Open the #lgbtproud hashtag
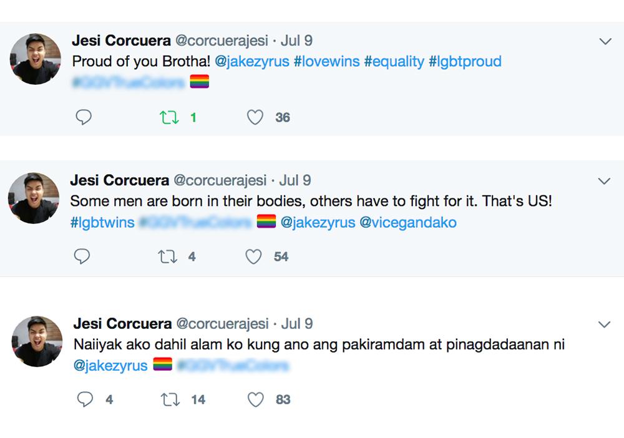624x438 pixels. click(465, 62)
